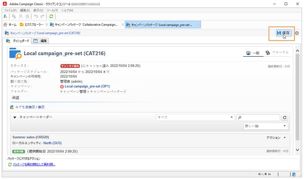Click the copy icon in toolbar

tap(14, 17)
